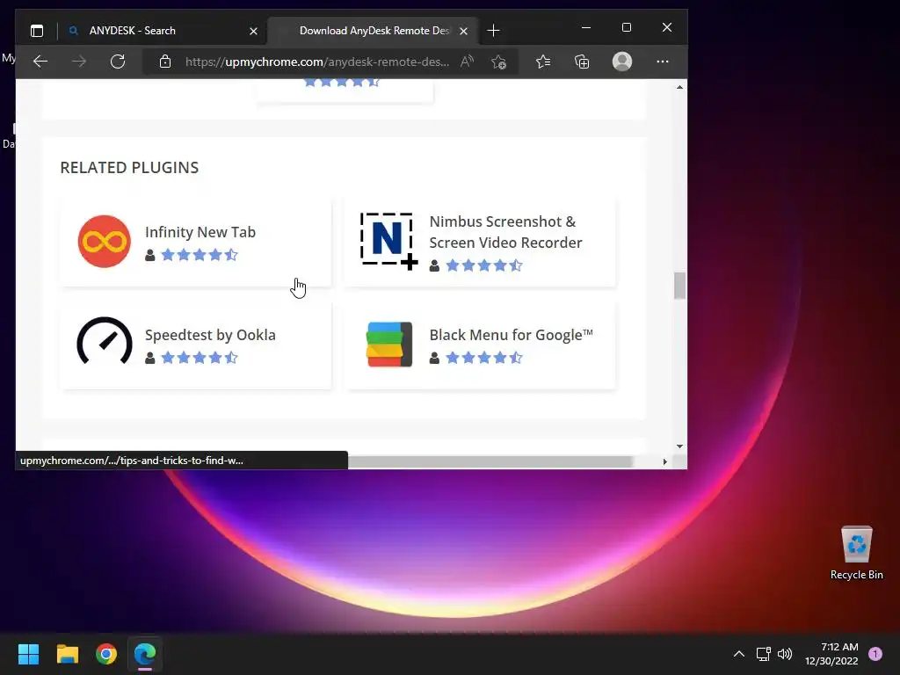This screenshot has width=900, height=675.
Task: Click the page's vertical scrollbar thumb
Action: click(x=679, y=286)
